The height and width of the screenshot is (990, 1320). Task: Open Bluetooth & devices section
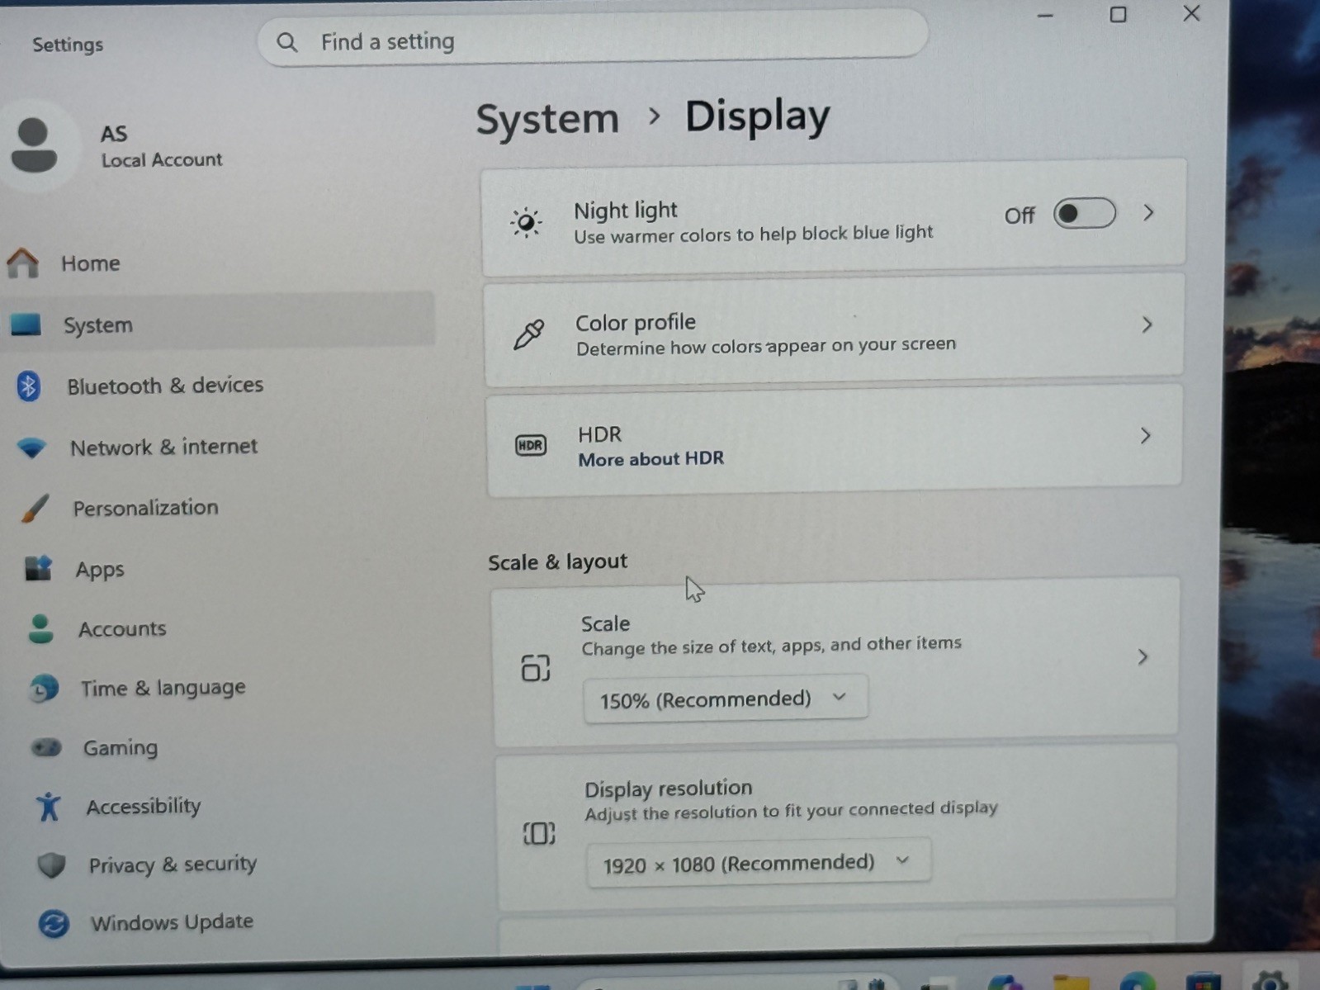click(165, 386)
